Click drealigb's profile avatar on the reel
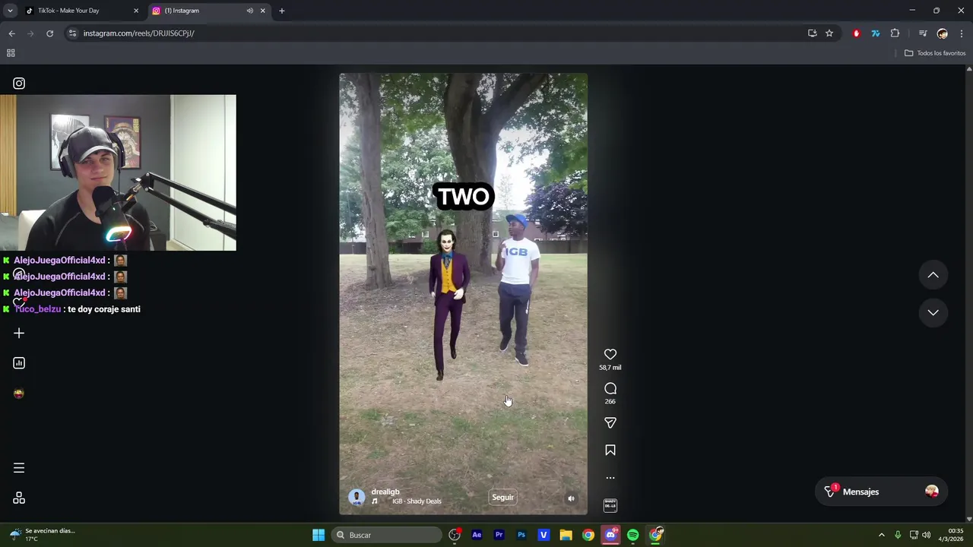Viewport: 973px width, 547px height. (356, 497)
